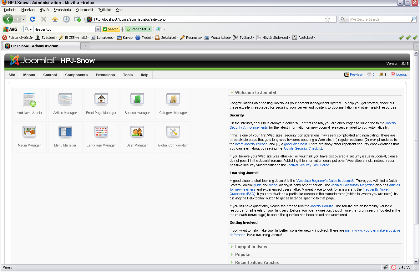Image resolution: width=420 pixels, height=272 pixels.
Task: Open the Site menu
Action: pyautogui.click(x=12, y=75)
